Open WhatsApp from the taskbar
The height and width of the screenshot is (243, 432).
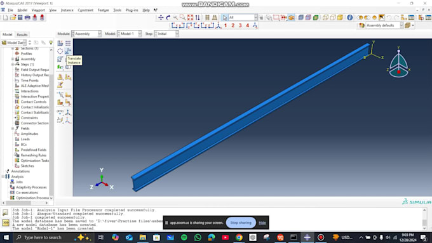pos(198,237)
